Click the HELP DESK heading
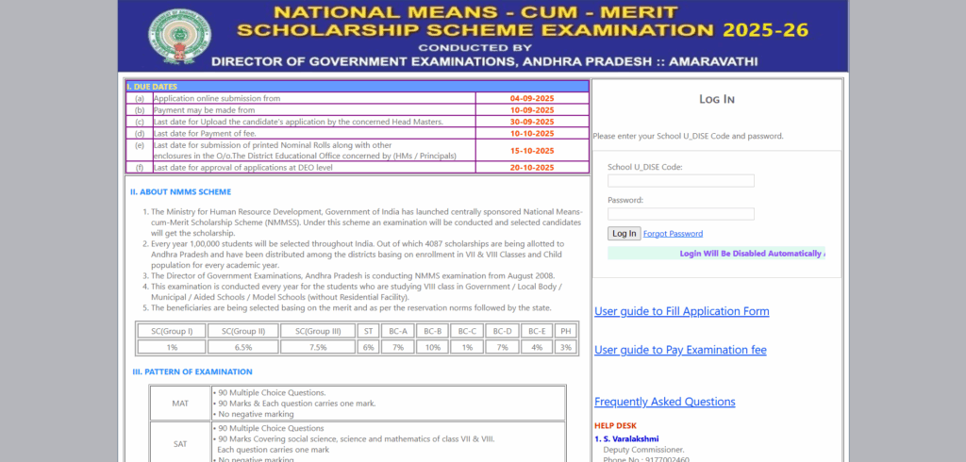966x462 pixels. [615, 425]
